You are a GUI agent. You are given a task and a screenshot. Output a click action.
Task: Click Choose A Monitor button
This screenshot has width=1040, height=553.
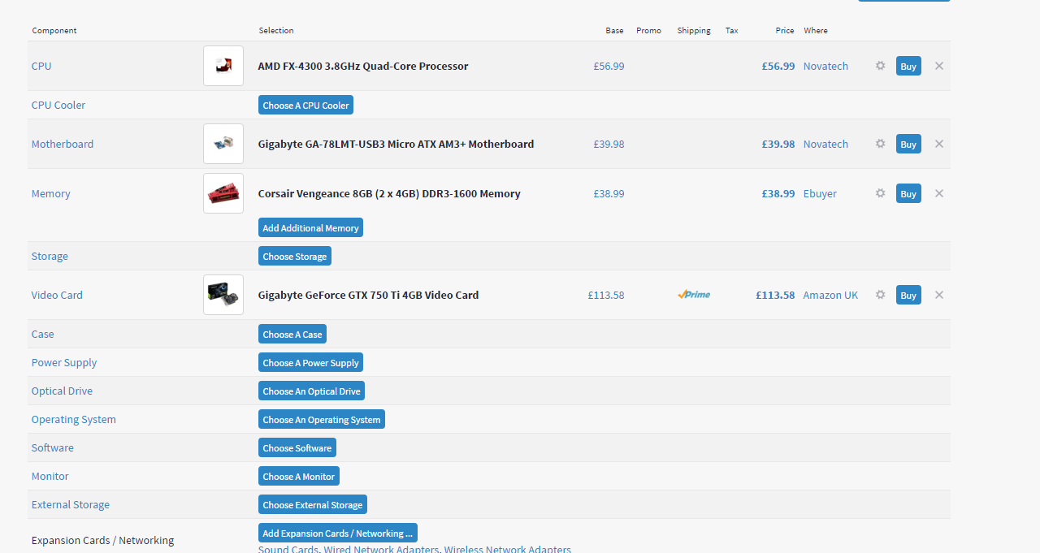(299, 477)
